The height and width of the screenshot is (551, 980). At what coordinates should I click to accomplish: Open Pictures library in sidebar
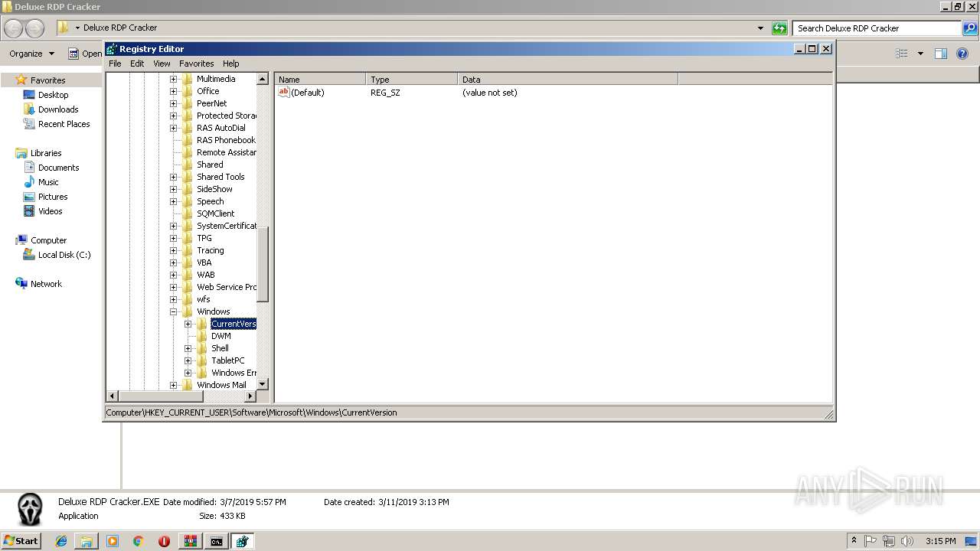[53, 197]
